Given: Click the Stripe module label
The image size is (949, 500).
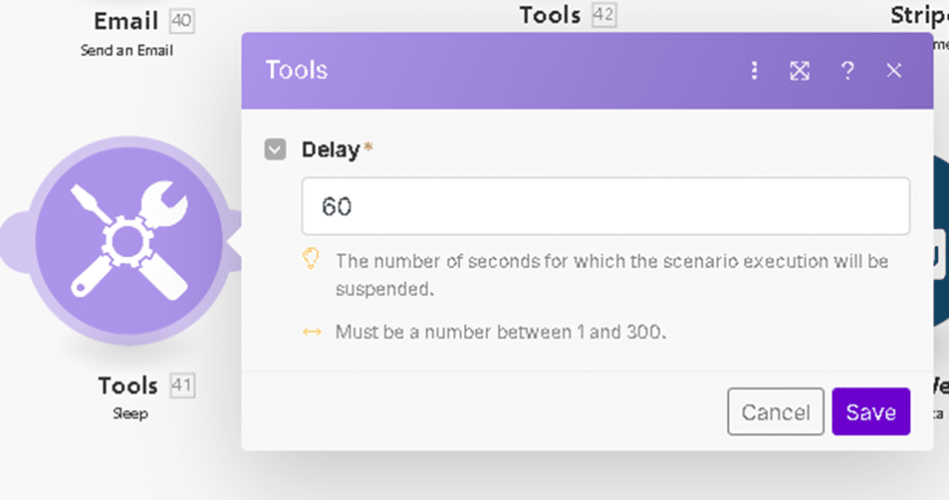Looking at the screenshot, I should coord(918,16).
